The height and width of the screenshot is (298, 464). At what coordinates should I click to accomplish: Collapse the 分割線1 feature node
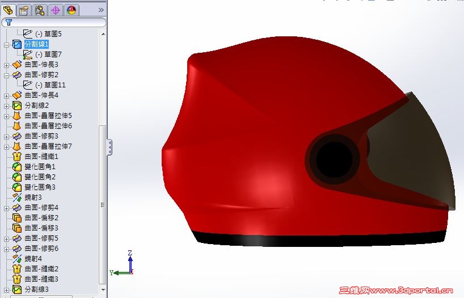click(x=6, y=45)
